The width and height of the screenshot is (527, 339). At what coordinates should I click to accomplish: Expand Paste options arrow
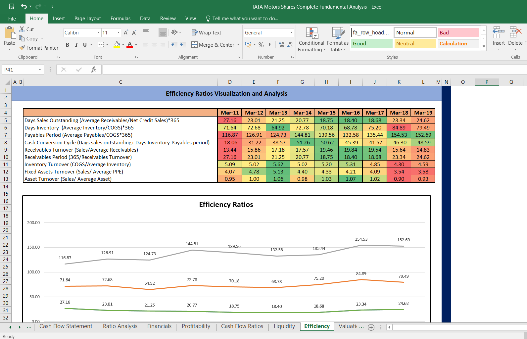click(x=10, y=49)
